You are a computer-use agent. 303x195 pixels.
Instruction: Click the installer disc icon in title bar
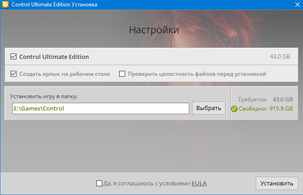coord(6,5)
